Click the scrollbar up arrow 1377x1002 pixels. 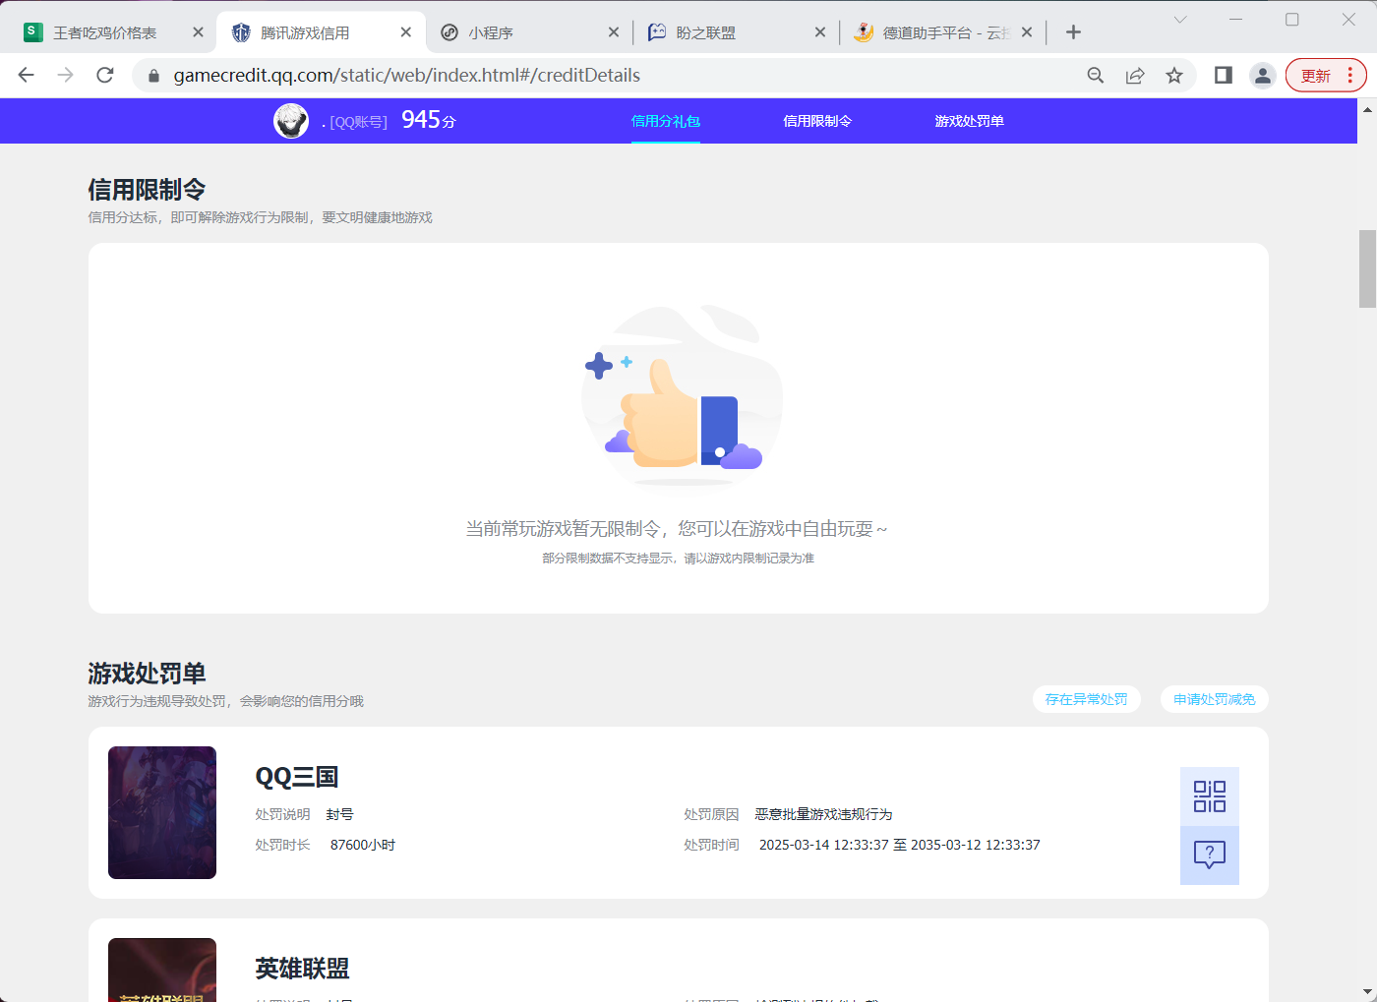(x=1367, y=108)
